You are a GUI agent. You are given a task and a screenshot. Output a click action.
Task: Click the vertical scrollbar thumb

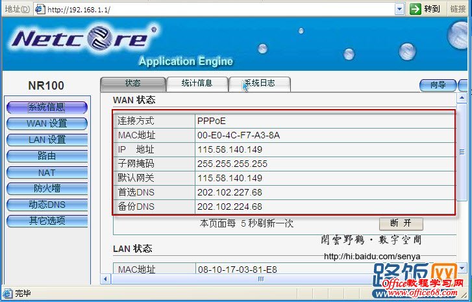tap(462, 153)
